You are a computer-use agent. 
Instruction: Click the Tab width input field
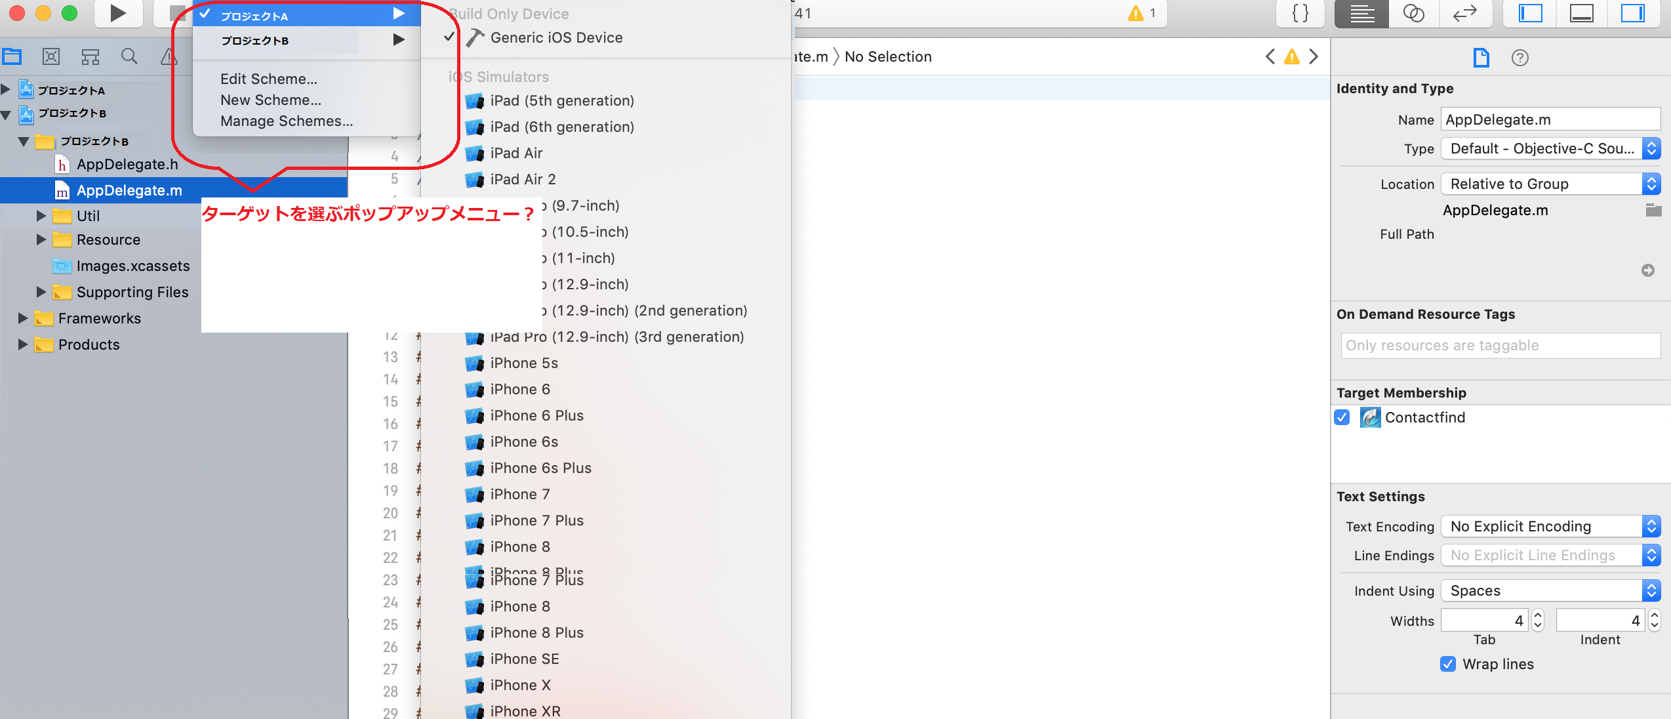click(1485, 620)
